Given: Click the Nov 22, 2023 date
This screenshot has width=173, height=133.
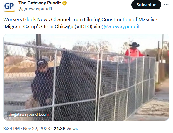Looking at the screenshot, I should (x=37, y=129).
